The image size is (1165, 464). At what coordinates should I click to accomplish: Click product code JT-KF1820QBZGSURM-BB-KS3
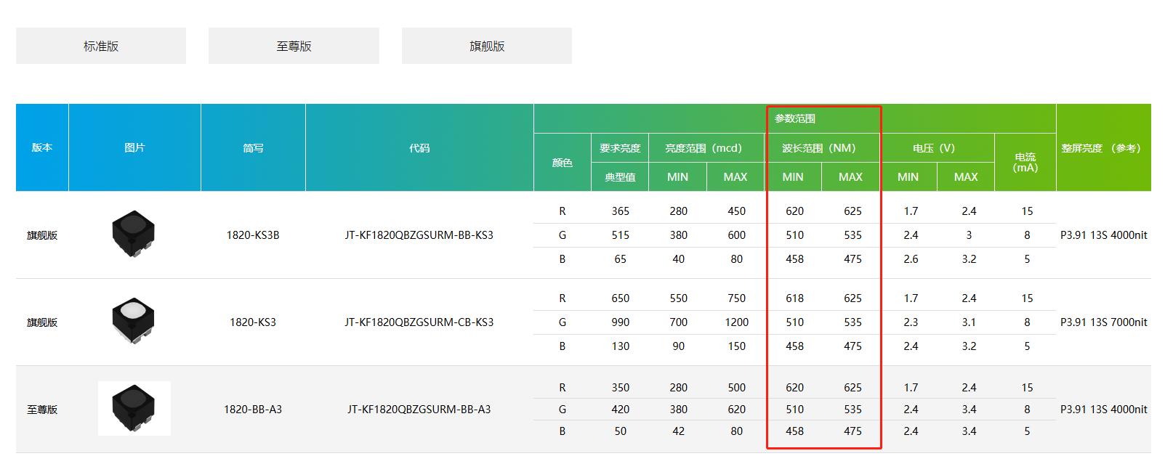pos(419,235)
